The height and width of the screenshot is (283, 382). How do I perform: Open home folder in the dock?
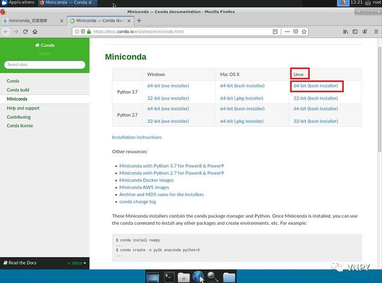coord(184,277)
